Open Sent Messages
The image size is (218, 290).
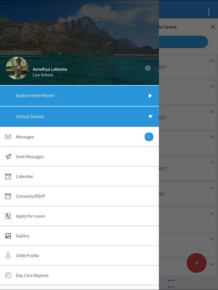pyautogui.click(x=79, y=157)
